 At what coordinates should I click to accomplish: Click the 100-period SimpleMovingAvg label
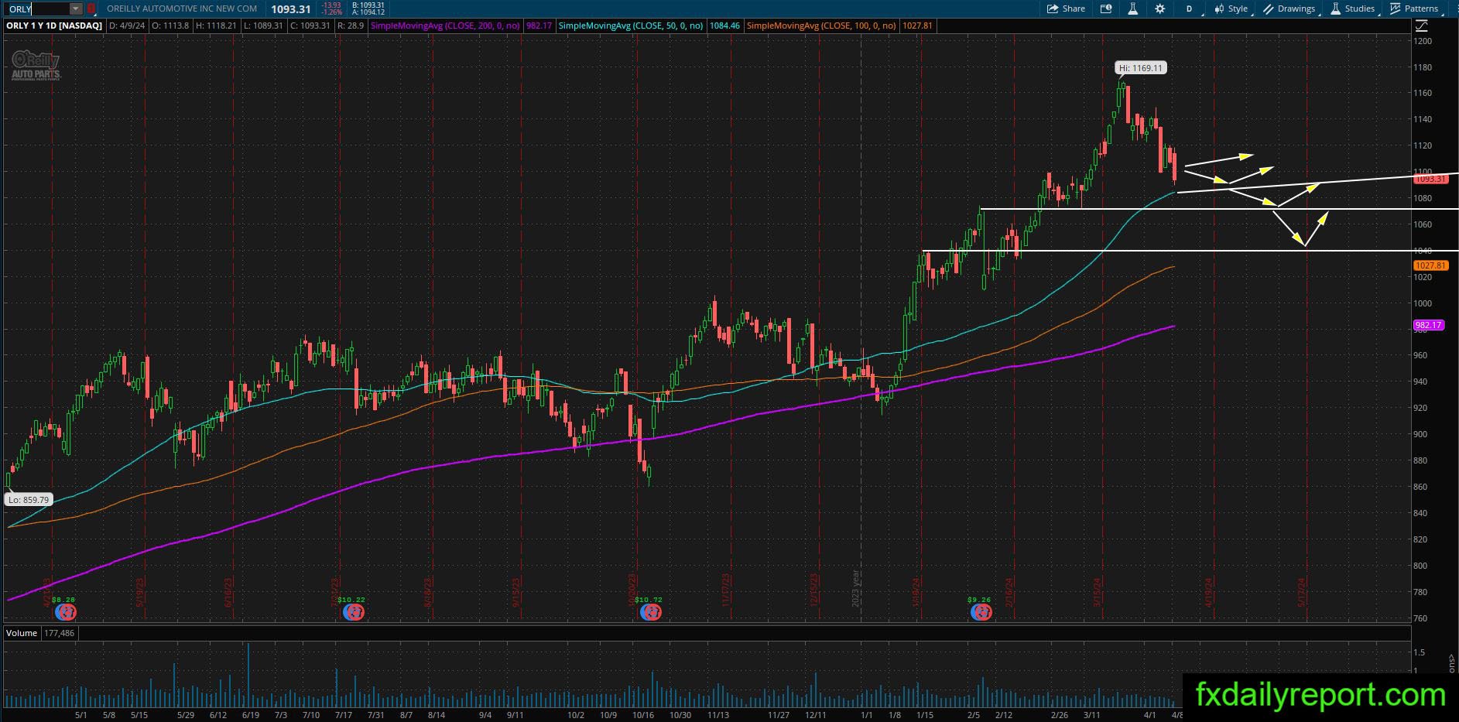[821, 26]
